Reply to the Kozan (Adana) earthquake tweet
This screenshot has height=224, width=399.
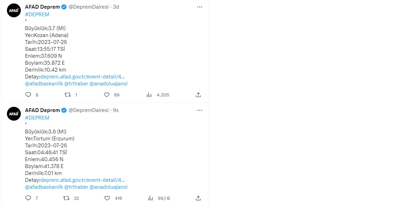[28, 95]
